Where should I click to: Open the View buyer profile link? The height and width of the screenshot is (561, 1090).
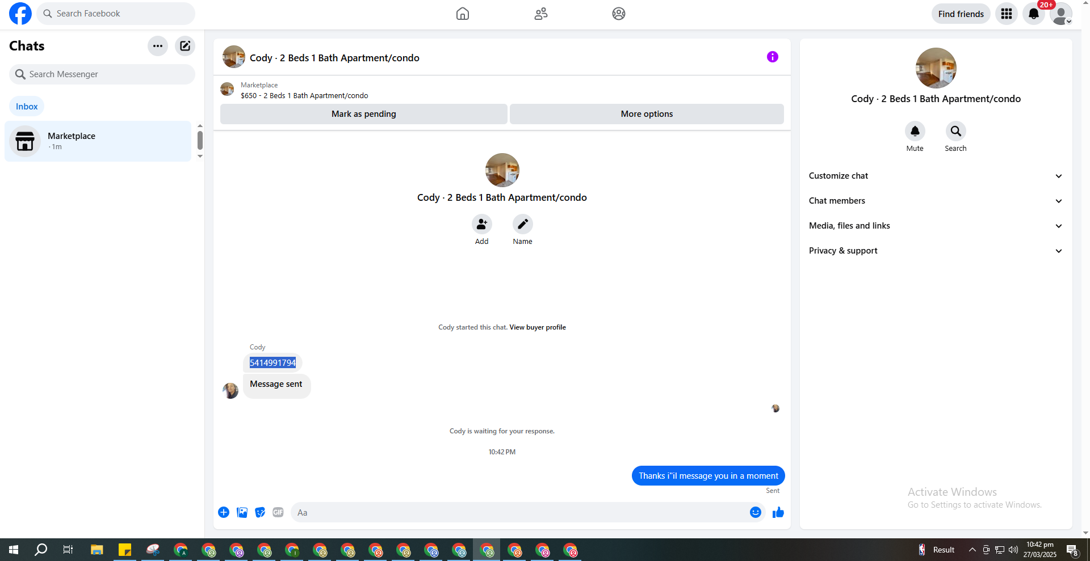point(538,327)
